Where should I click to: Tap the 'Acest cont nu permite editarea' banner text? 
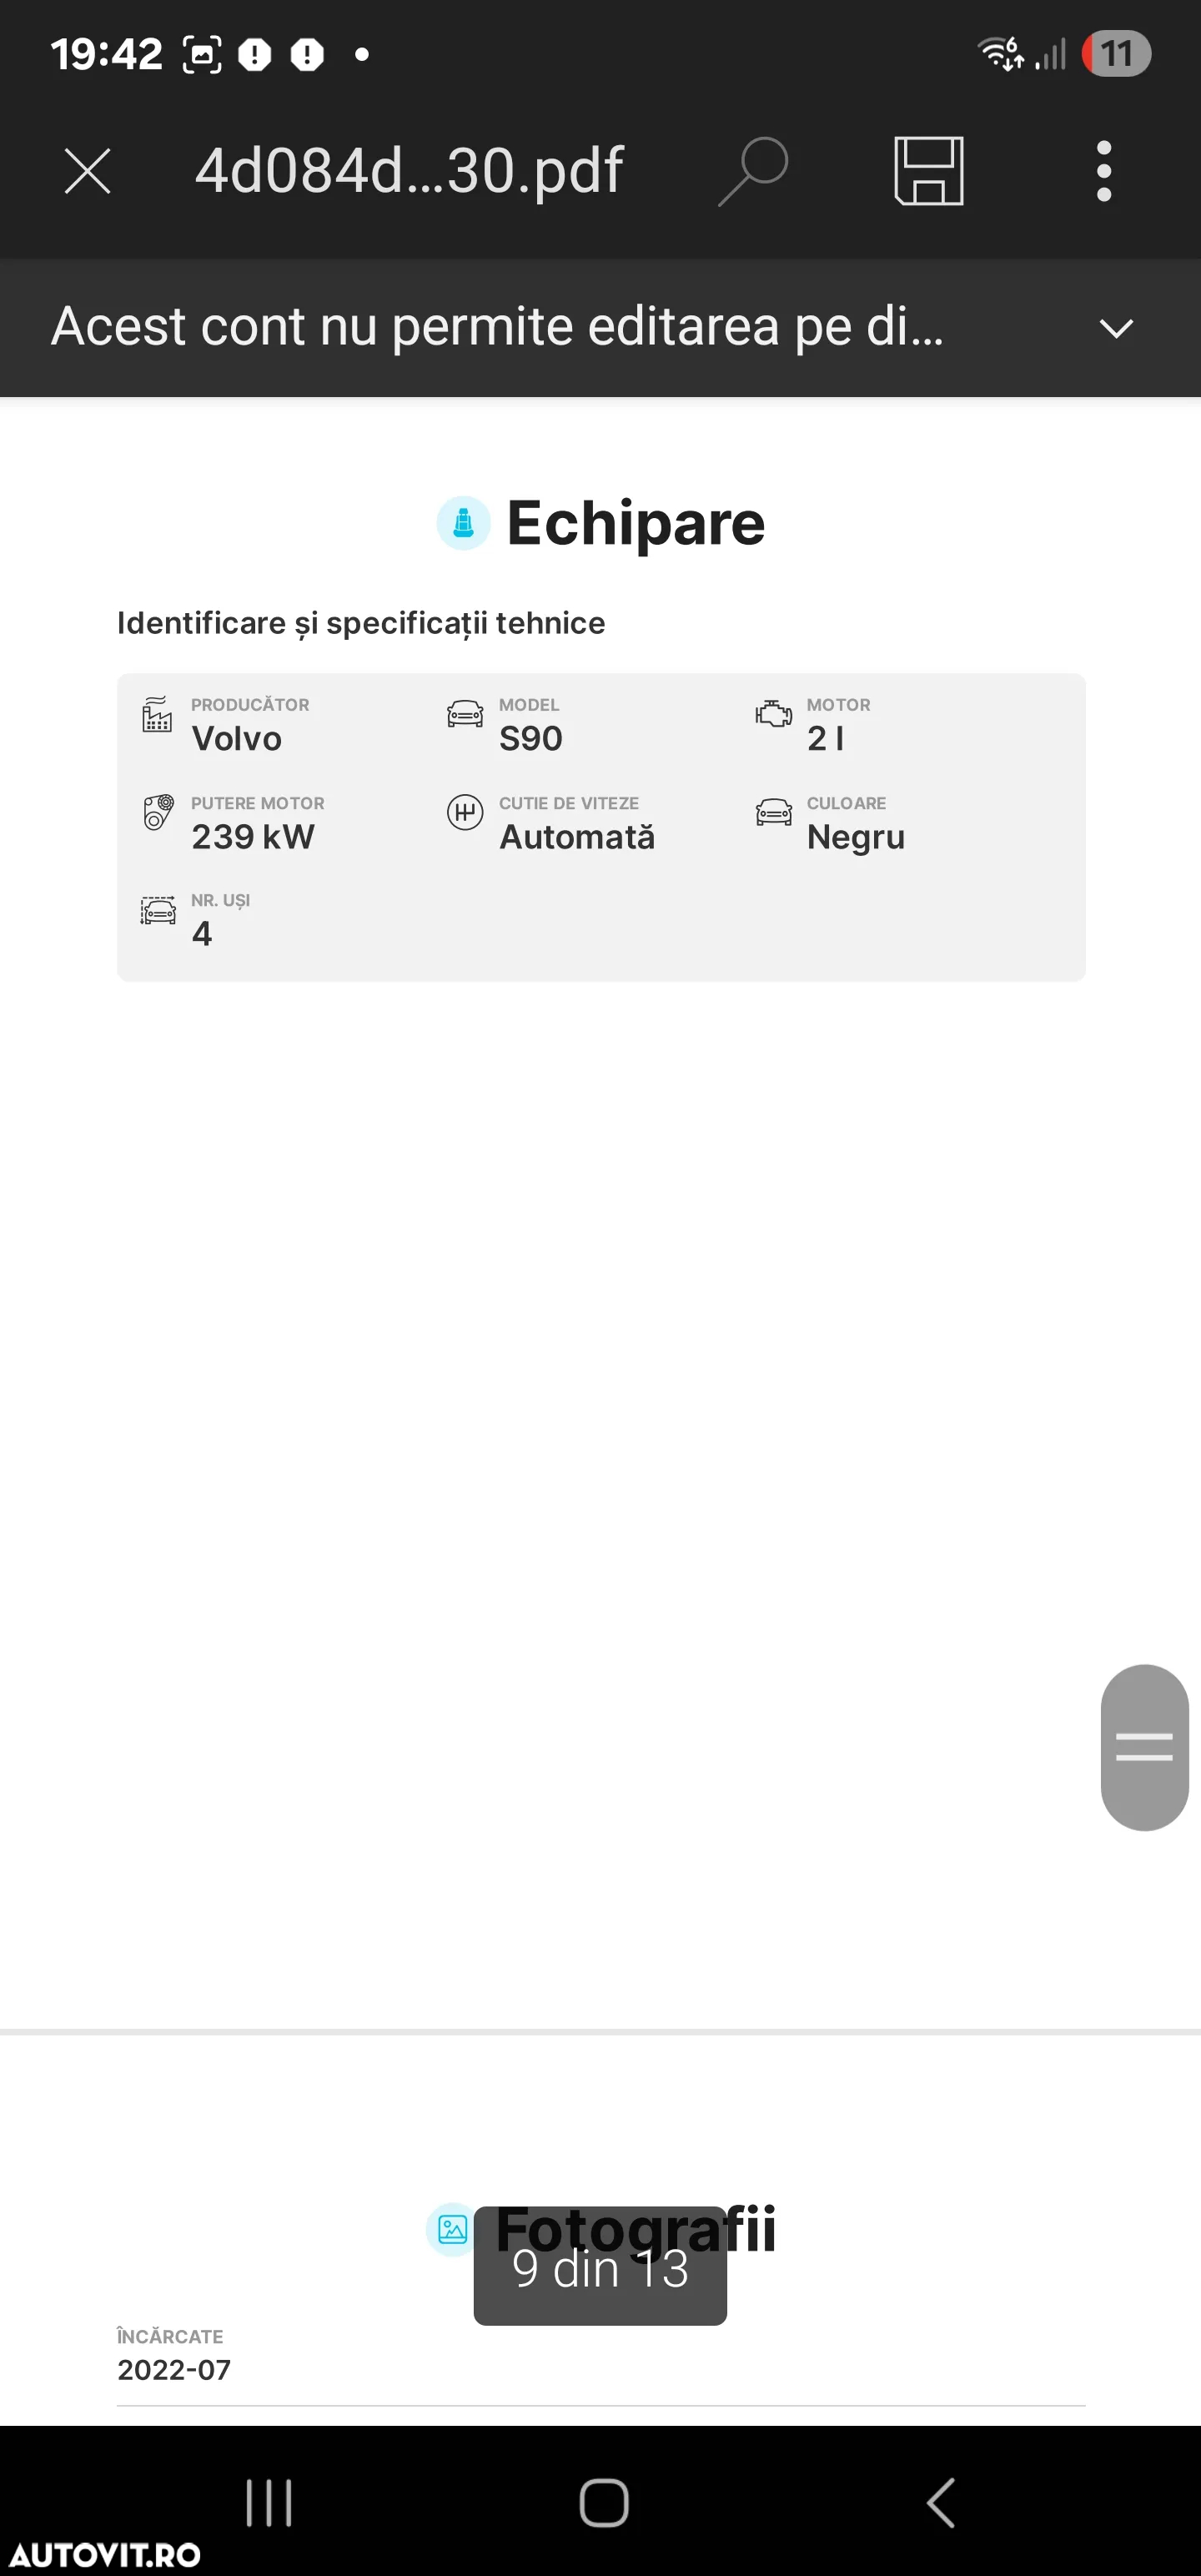(497, 327)
